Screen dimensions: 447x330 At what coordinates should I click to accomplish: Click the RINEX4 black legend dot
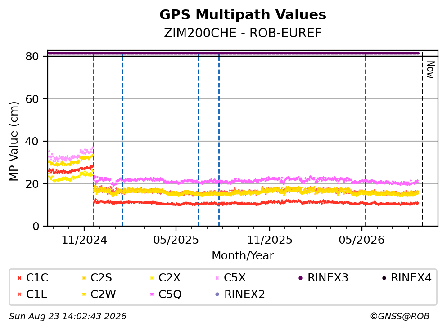tap(384, 278)
